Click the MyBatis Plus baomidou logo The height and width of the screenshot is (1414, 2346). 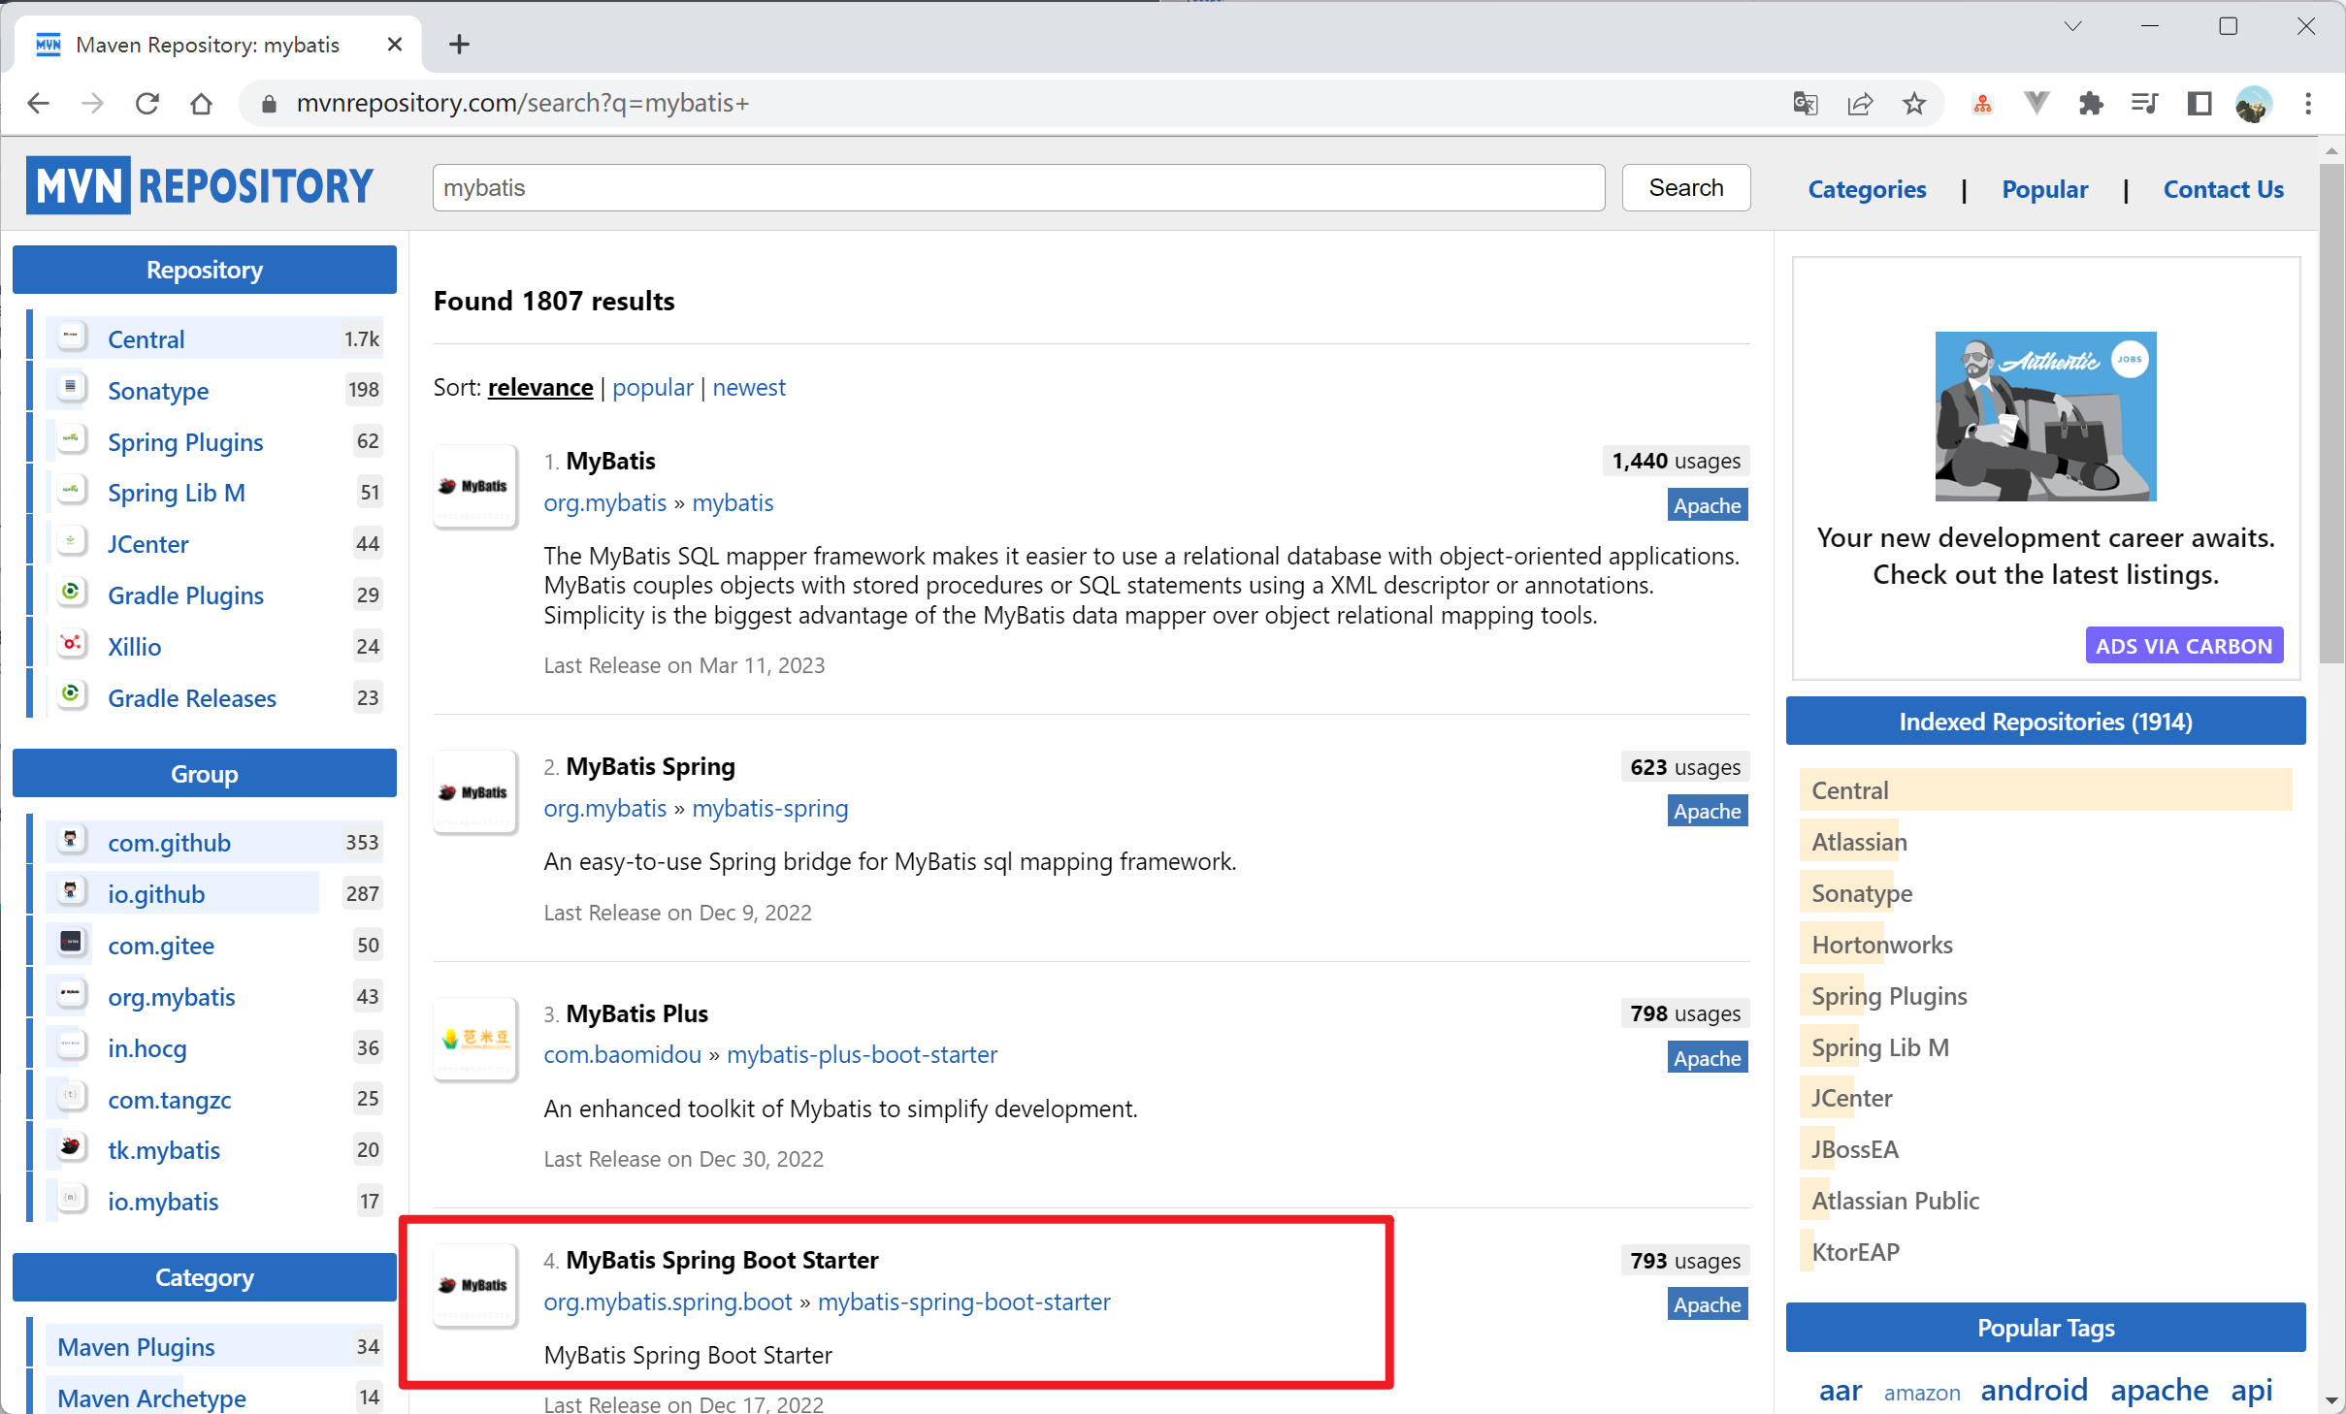pyautogui.click(x=474, y=1039)
